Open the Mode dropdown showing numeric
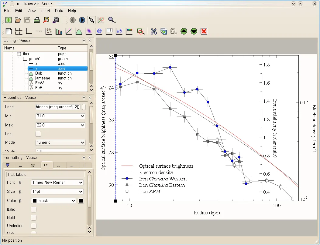Viewport: 320px width, 245px height. pyautogui.click(x=82, y=143)
